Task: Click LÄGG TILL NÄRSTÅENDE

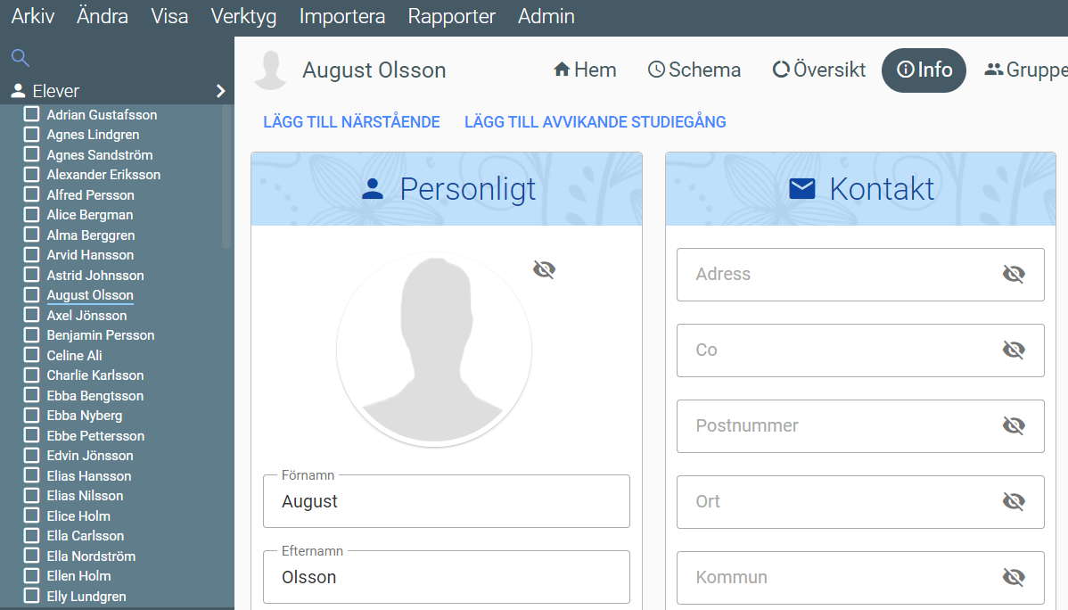Action: coord(351,122)
